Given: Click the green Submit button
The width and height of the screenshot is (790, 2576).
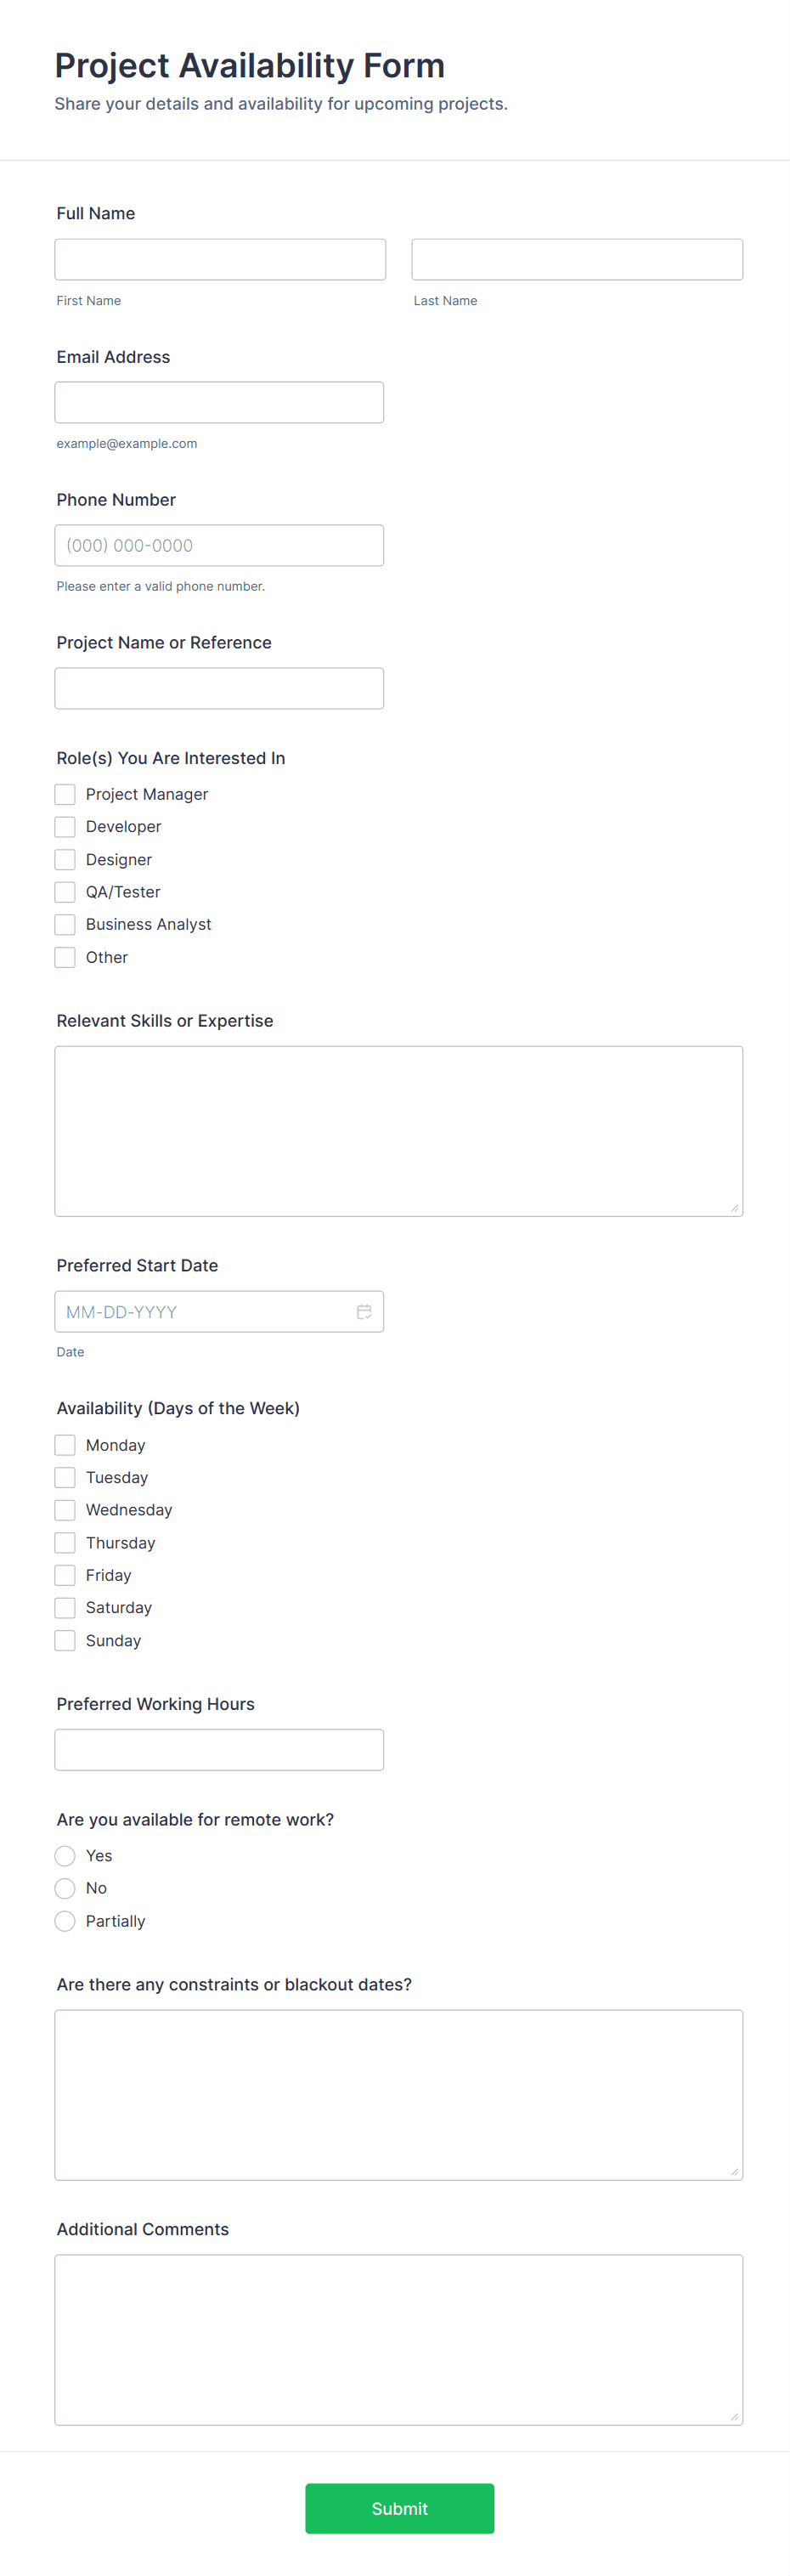Looking at the screenshot, I should click(399, 2508).
